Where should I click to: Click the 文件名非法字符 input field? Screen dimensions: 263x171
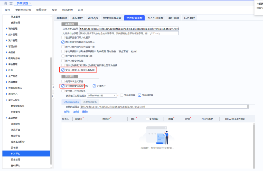[129, 33]
